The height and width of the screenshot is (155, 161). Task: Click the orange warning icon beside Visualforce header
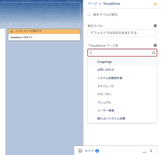click(155, 4)
